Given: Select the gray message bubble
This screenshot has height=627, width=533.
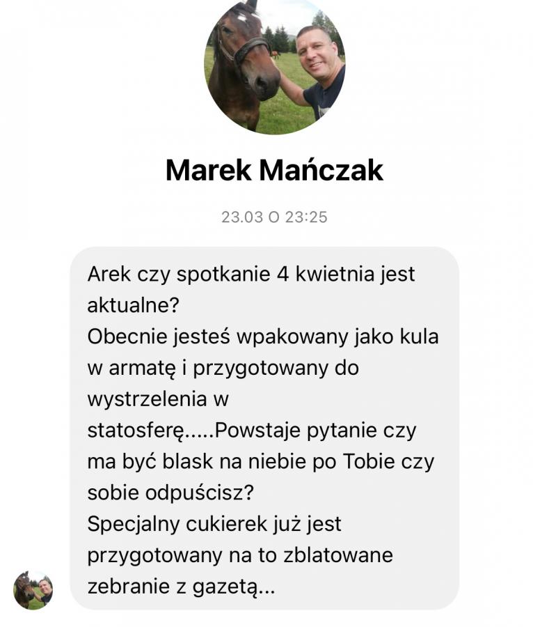Looking at the screenshot, I should (264, 428).
